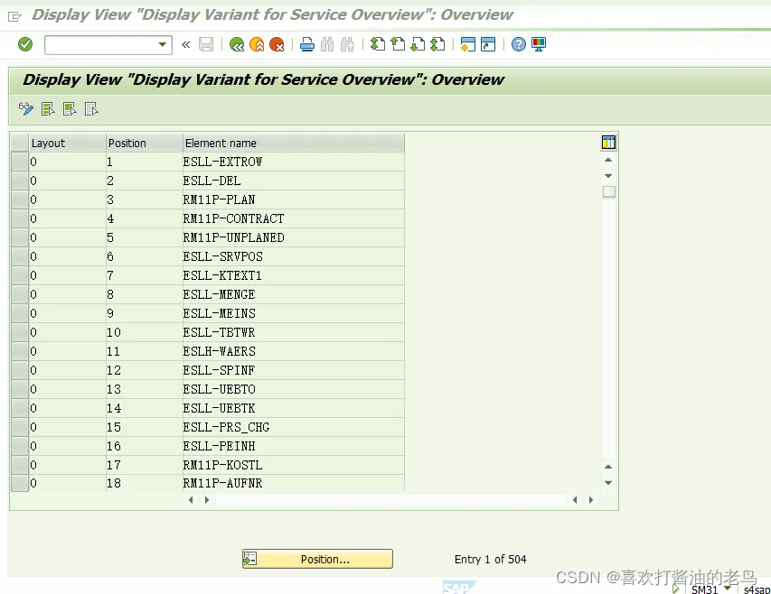This screenshot has height=594, width=771.
Task: Click the green Enter checkmark icon
Action: pyautogui.click(x=25, y=44)
